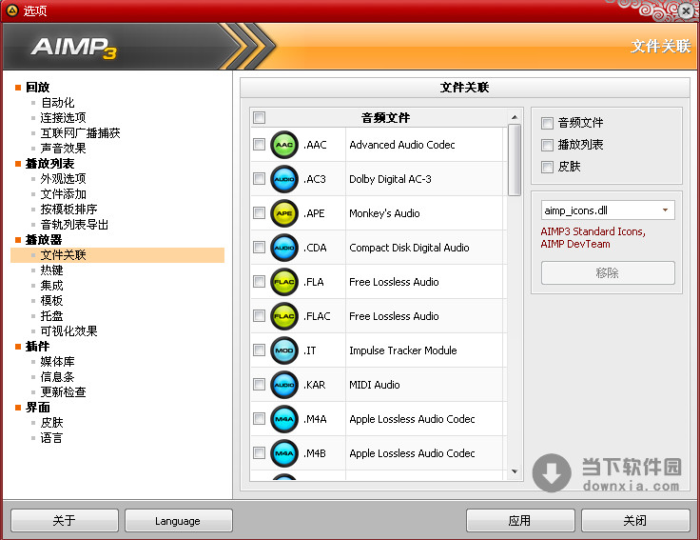The height and width of the screenshot is (540, 700).
Task: Check the .IT association checkbox
Action: click(x=259, y=350)
